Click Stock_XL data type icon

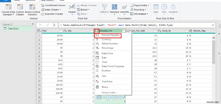coord(159,31)
